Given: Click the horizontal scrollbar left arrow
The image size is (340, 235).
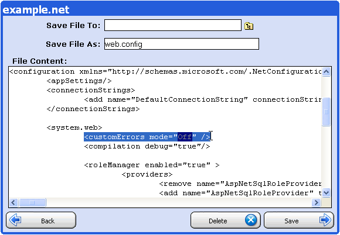Looking at the screenshot, I should (13, 203).
